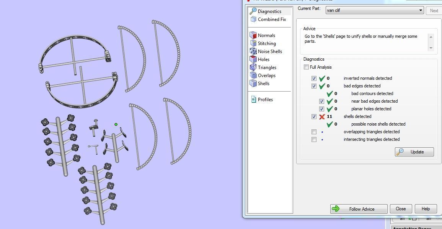Go to the Diagnostics page
The width and height of the screenshot is (442, 229).
[269, 11]
